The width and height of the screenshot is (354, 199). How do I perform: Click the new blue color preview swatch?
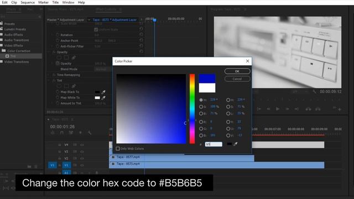click(x=207, y=78)
